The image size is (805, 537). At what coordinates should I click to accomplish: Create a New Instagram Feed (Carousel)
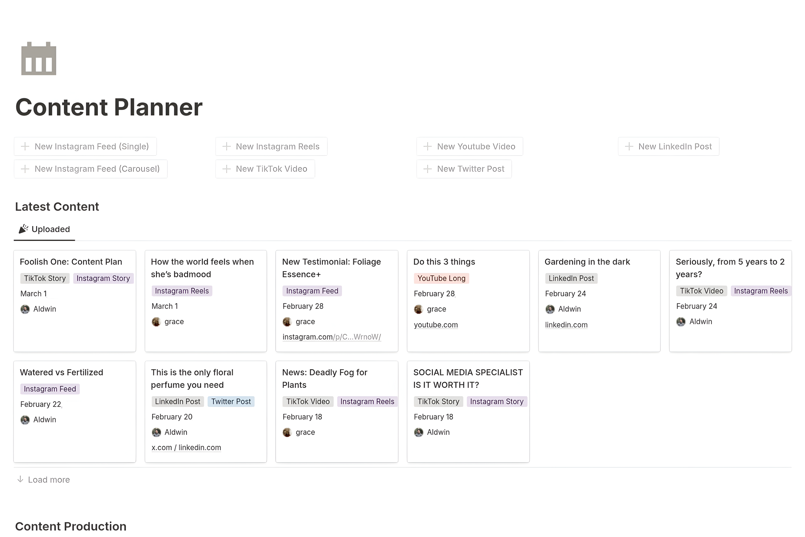tap(91, 169)
